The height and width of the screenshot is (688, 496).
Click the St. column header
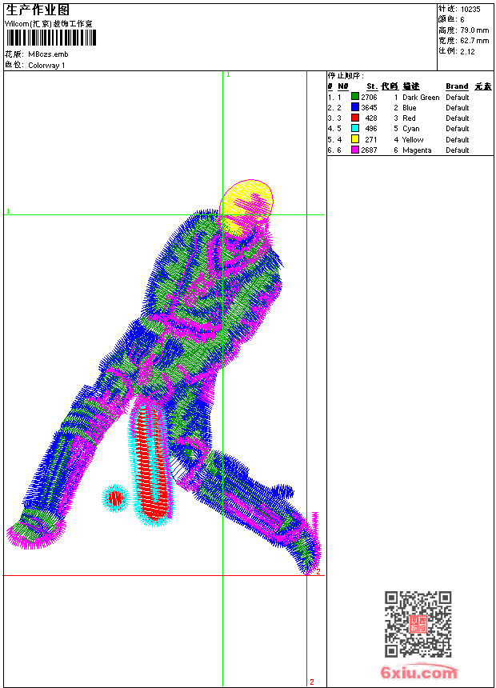tap(372, 86)
